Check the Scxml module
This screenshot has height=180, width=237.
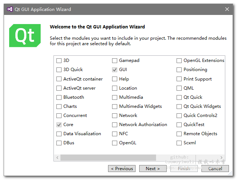click(x=179, y=143)
